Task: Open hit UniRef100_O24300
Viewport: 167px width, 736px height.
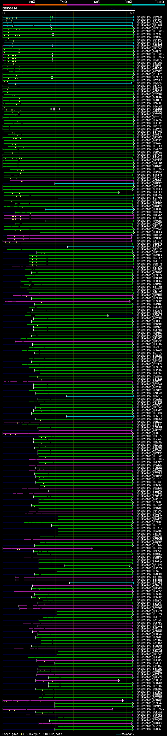Action: [150, 20]
